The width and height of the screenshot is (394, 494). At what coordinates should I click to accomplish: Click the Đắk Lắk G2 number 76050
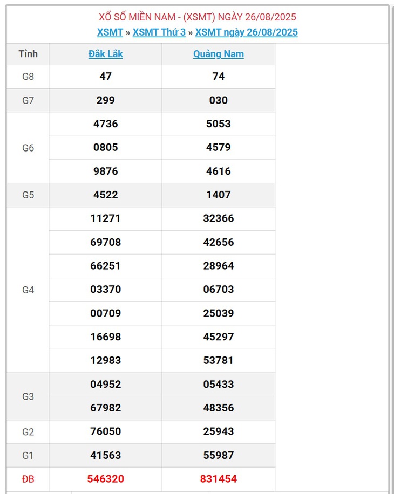click(x=106, y=431)
